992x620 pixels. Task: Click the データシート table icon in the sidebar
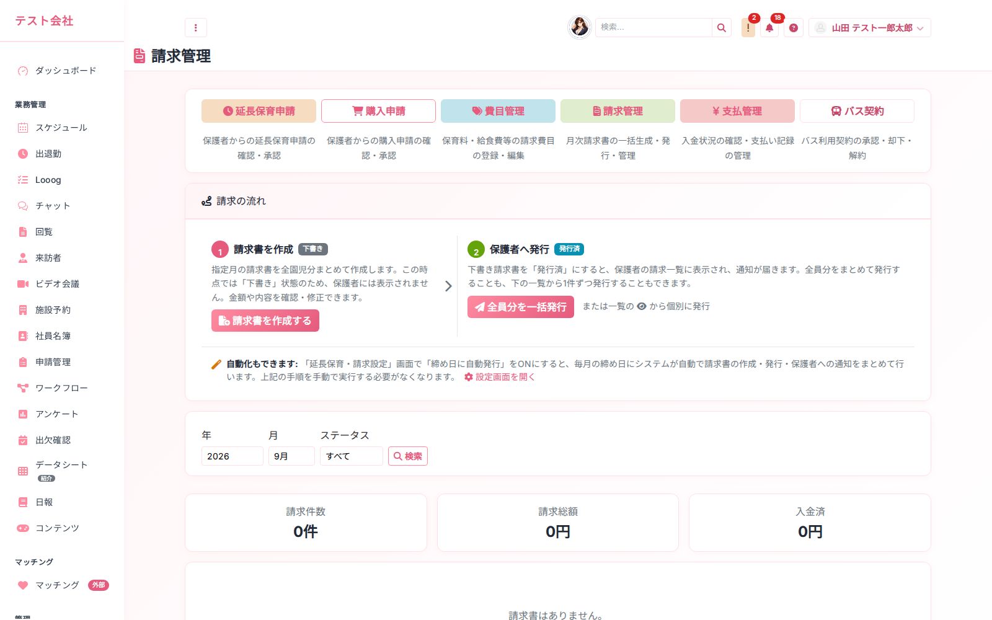click(23, 471)
